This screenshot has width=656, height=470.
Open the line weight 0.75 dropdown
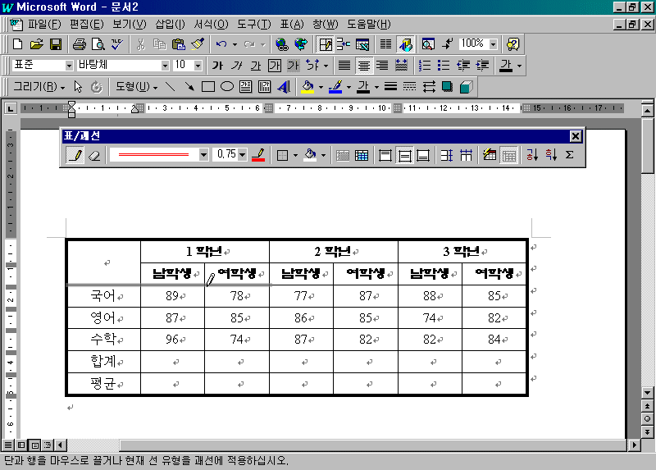tap(242, 155)
